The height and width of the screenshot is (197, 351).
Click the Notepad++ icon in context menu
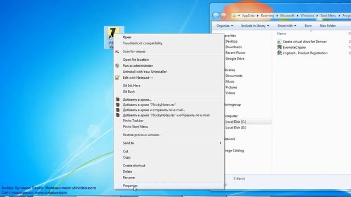tap(117, 78)
